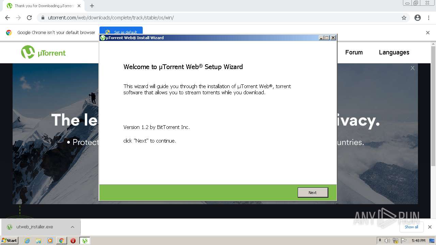Screen dimensions: 436x245
Task: Click the red Opera taskbar icon
Action: click(x=73, y=241)
